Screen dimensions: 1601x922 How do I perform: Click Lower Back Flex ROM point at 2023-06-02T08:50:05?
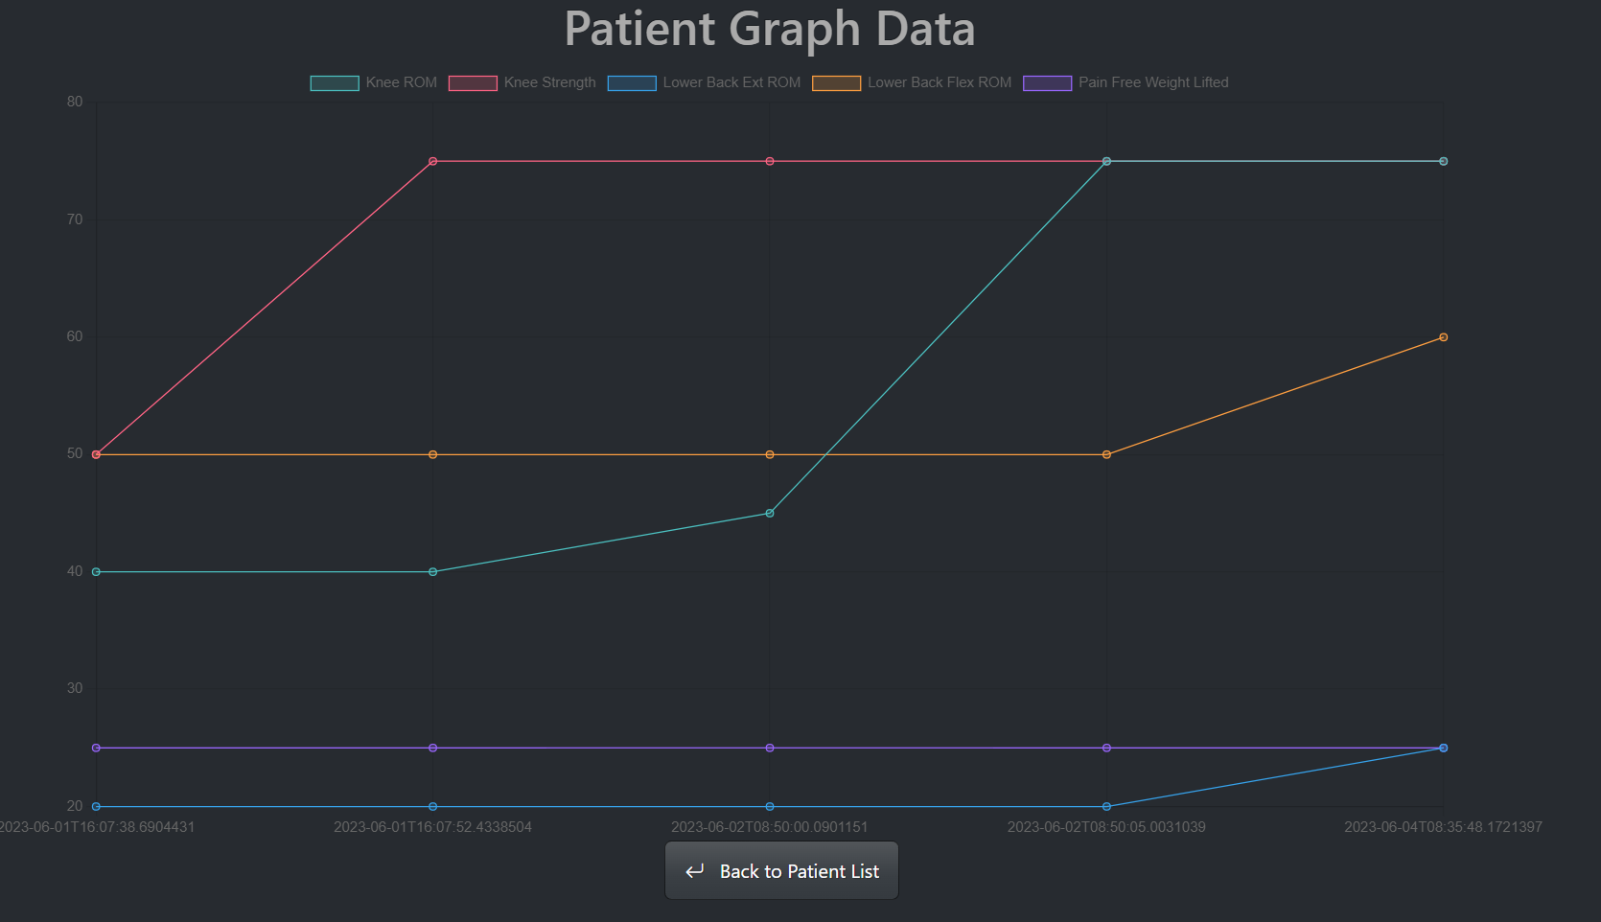(x=1106, y=454)
